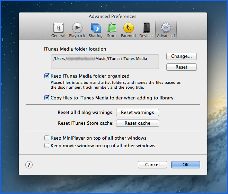Enable Keep MiniPlayer on top of windows
This screenshot has height=194, width=228.
[x=47, y=138]
